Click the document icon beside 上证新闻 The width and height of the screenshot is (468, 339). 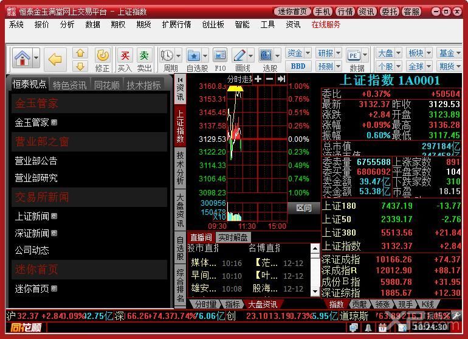click(x=54, y=216)
